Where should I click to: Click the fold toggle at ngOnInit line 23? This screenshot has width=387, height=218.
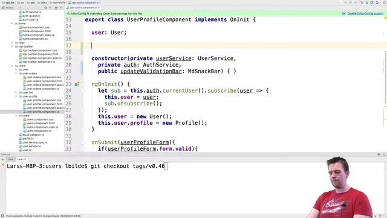(x=83, y=84)
